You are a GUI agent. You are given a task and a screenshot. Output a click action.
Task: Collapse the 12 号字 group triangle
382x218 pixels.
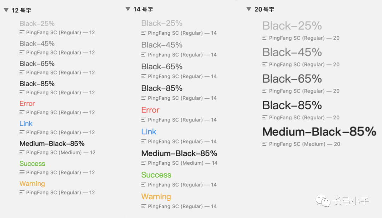(x=6, y=10)
